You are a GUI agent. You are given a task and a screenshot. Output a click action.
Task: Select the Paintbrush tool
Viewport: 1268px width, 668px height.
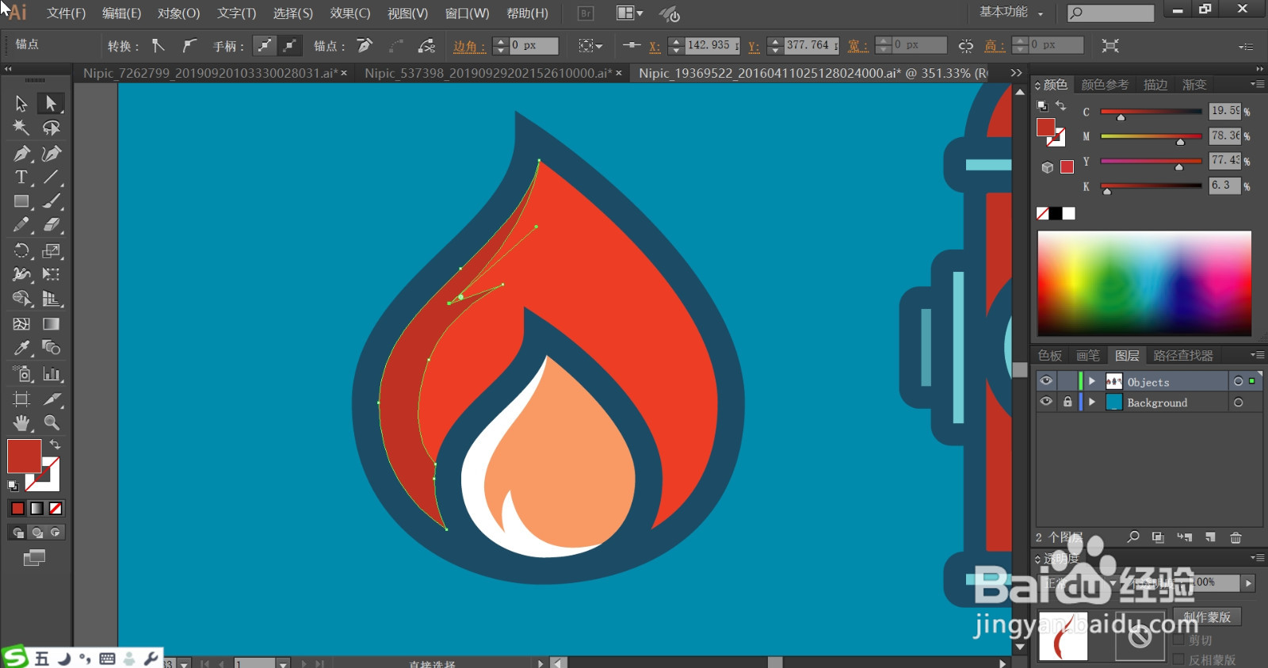pyautogui.click(x=52, y=201)
